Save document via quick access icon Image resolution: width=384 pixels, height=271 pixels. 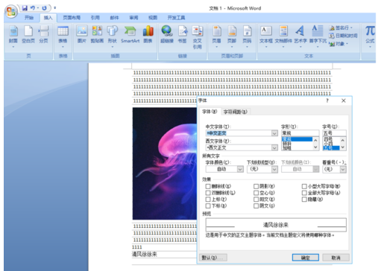click(x=25, y=8)
